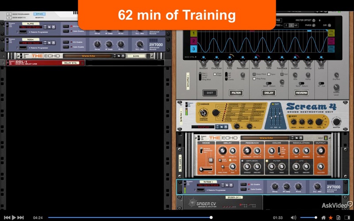
Task: Toggle the REVERB effect button
Action: 301,93
